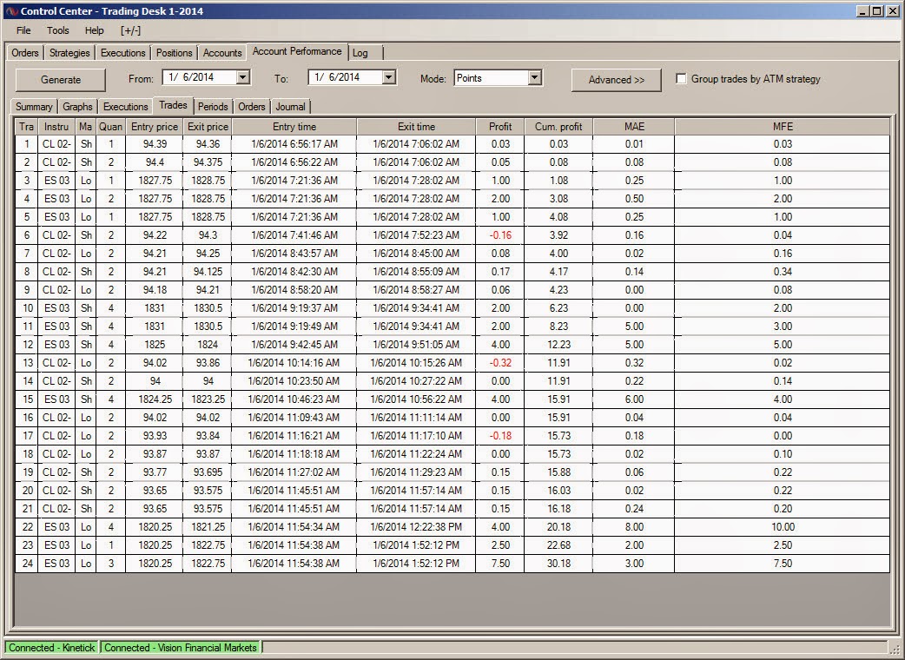Open the From date dropdown arrow
The height and width of the screenshot is (660, 905).
pyautogui.click(x=243, y=76)
